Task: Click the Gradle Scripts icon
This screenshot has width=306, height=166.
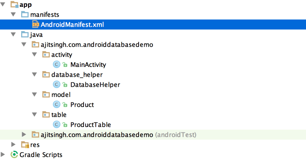Action: 14,155
